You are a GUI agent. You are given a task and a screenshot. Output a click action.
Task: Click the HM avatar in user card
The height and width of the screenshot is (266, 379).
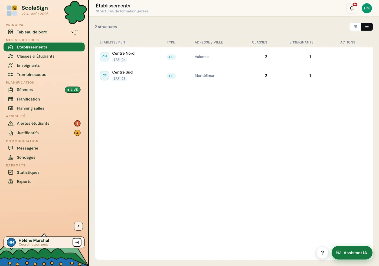11,242
